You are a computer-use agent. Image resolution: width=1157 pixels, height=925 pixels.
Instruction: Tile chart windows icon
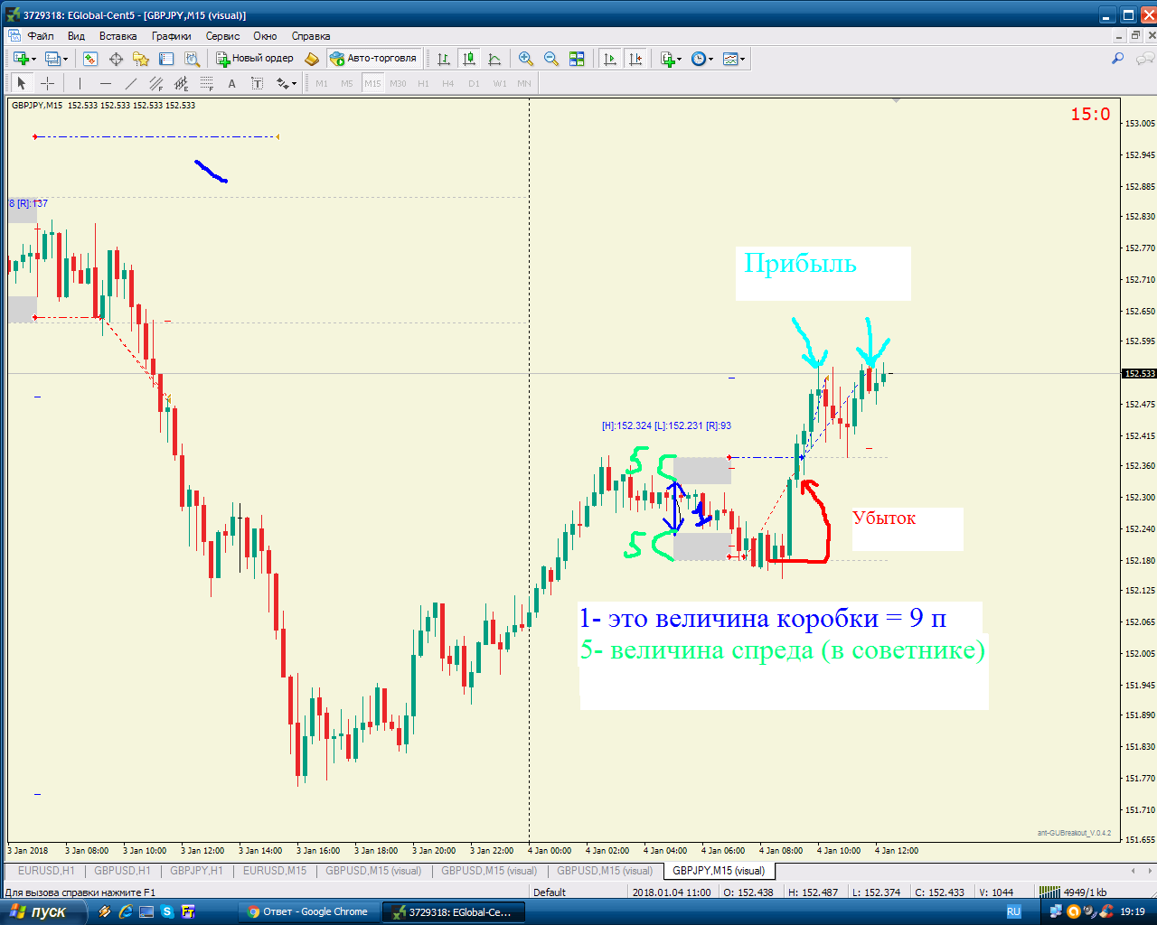click(577, 59)
